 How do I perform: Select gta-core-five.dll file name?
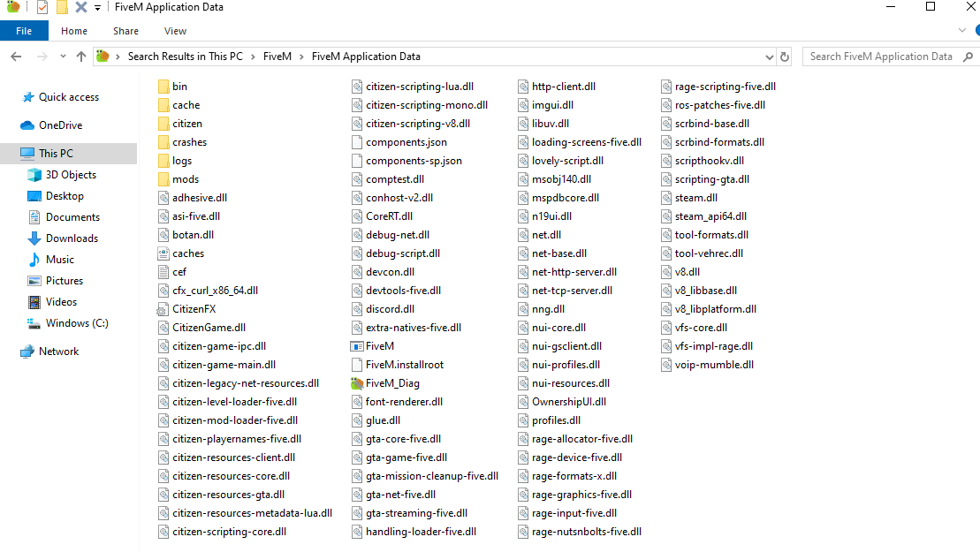(x=403, y=439)
